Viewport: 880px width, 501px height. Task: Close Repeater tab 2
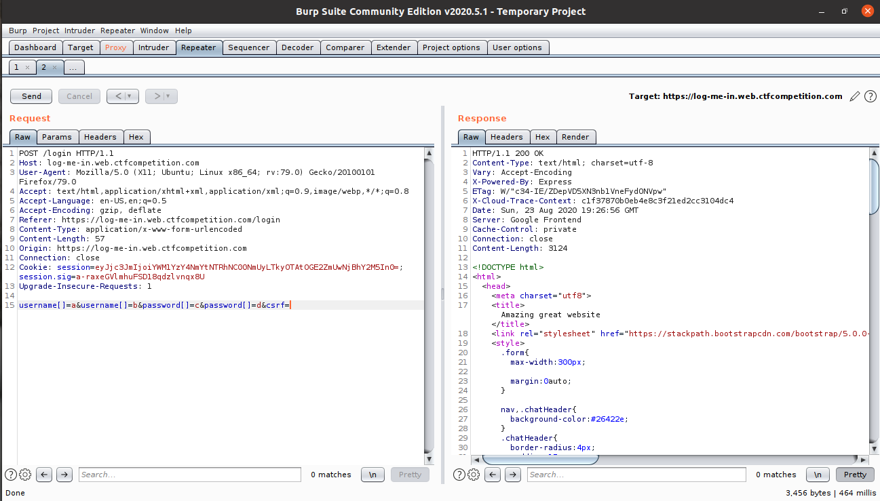click(x=54, y=67)
